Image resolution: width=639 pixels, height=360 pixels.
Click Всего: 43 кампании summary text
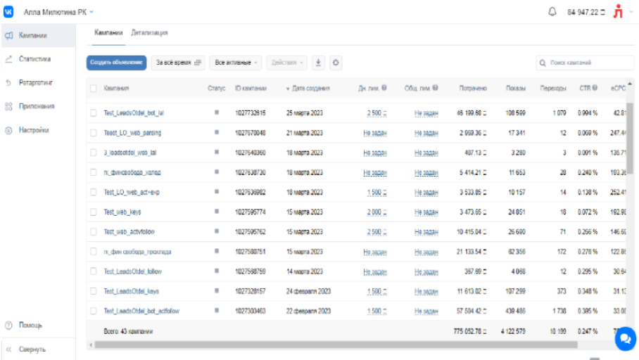coord(128,331)
